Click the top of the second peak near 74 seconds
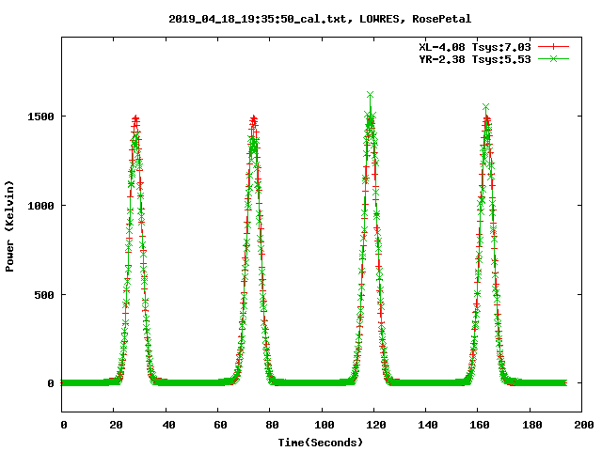 click(253, 119)
